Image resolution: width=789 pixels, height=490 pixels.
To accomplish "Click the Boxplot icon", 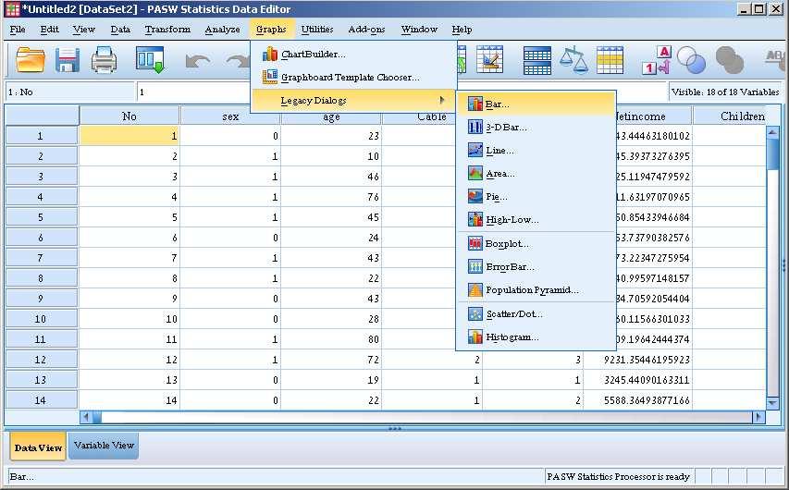I will 475,243.
